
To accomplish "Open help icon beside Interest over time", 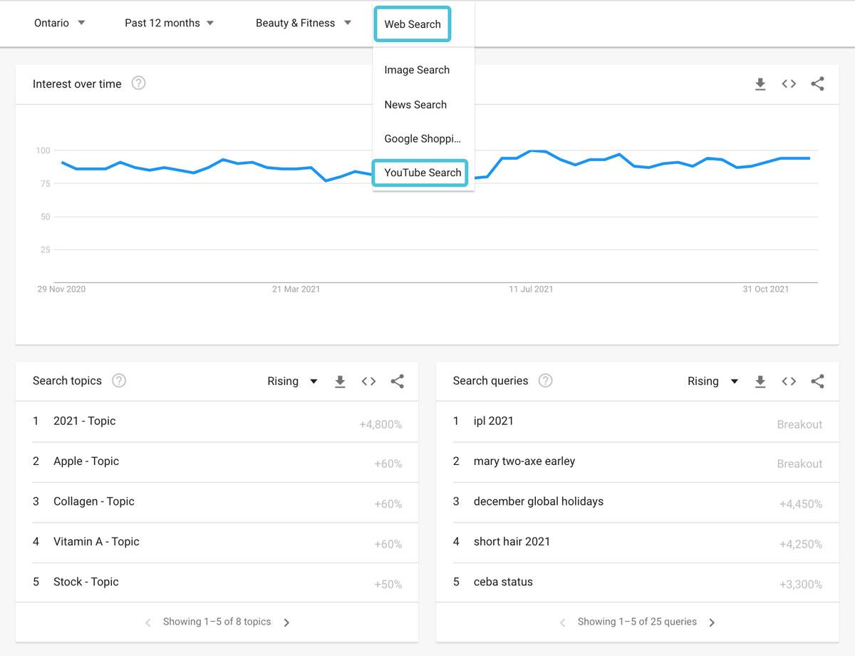I will click(x=139, y=83).
